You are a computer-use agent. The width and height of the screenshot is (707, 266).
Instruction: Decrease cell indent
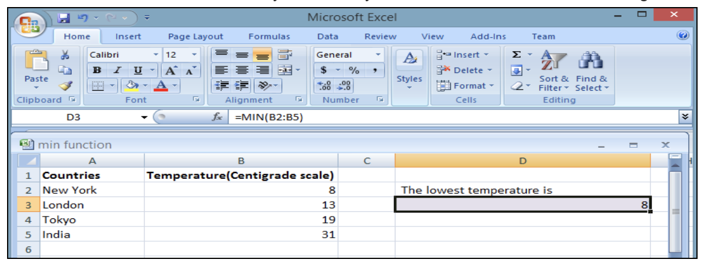point(221,85)
